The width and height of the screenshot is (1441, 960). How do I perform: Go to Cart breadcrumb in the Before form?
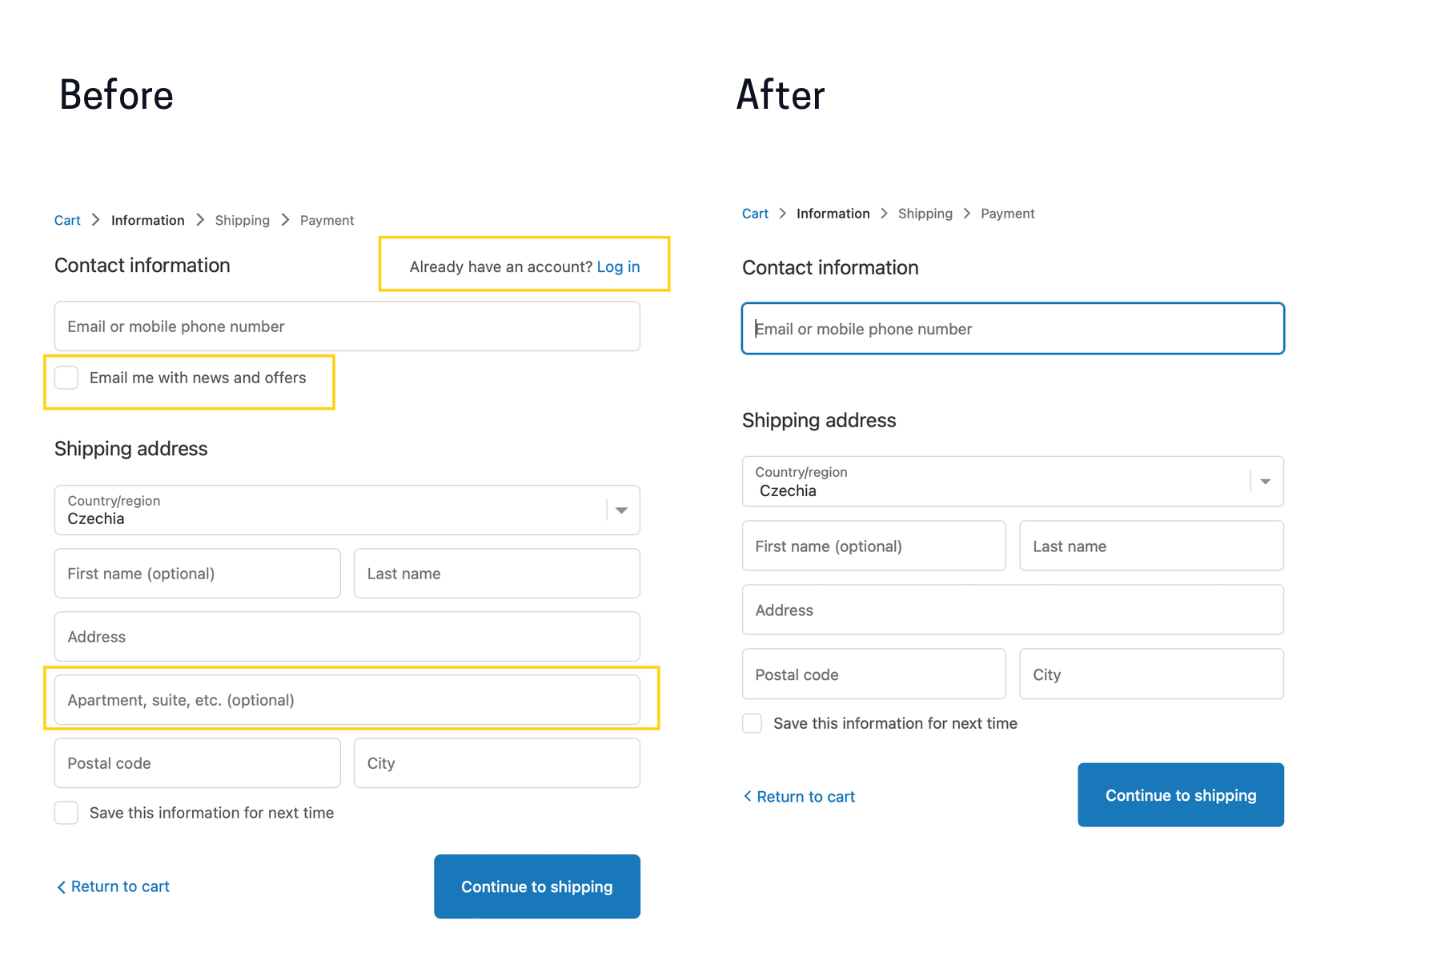tap(67, 221)
